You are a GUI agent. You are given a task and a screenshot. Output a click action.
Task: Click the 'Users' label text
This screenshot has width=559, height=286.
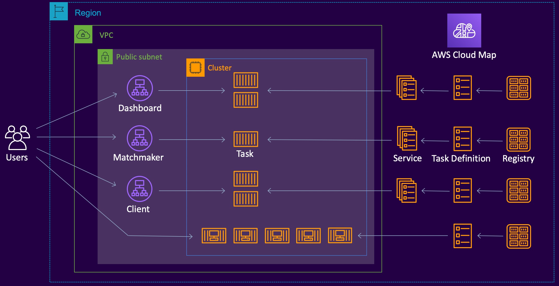point(17,157)
